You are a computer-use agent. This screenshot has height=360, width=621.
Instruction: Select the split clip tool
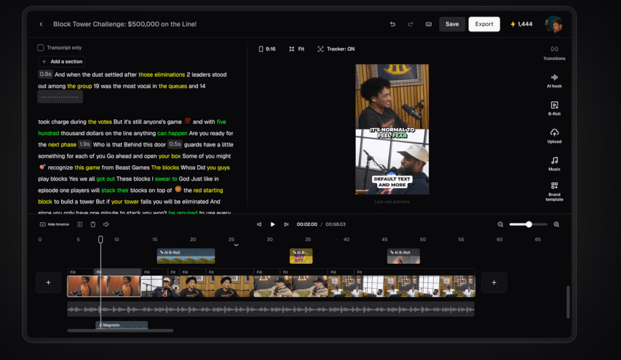click(x=79, y=224)
